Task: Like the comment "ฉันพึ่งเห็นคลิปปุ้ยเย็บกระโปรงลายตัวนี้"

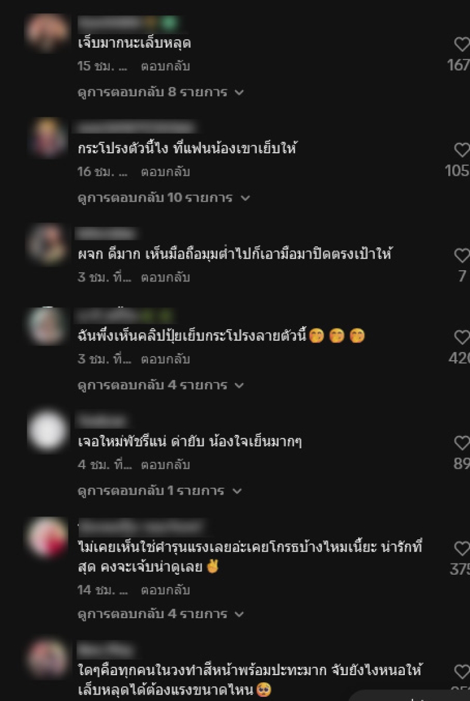Action: (462, 337)
